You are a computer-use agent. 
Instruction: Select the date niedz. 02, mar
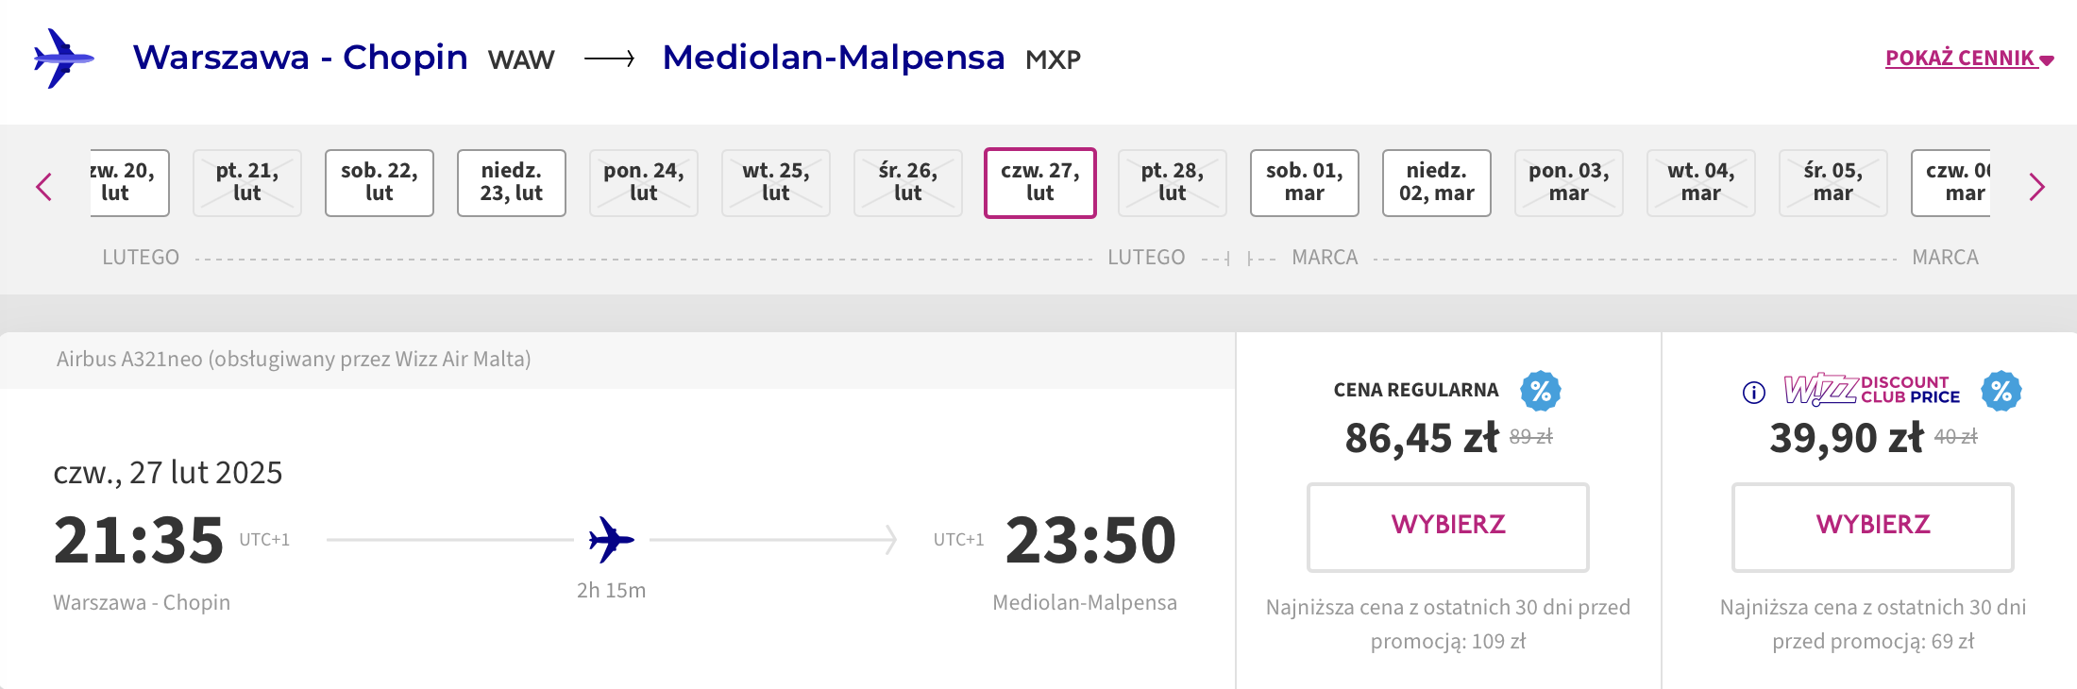tap(1437, 183)
